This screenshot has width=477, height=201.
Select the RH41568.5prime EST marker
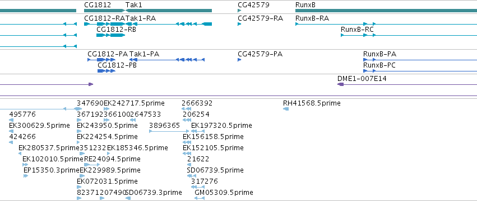(286, 109)
